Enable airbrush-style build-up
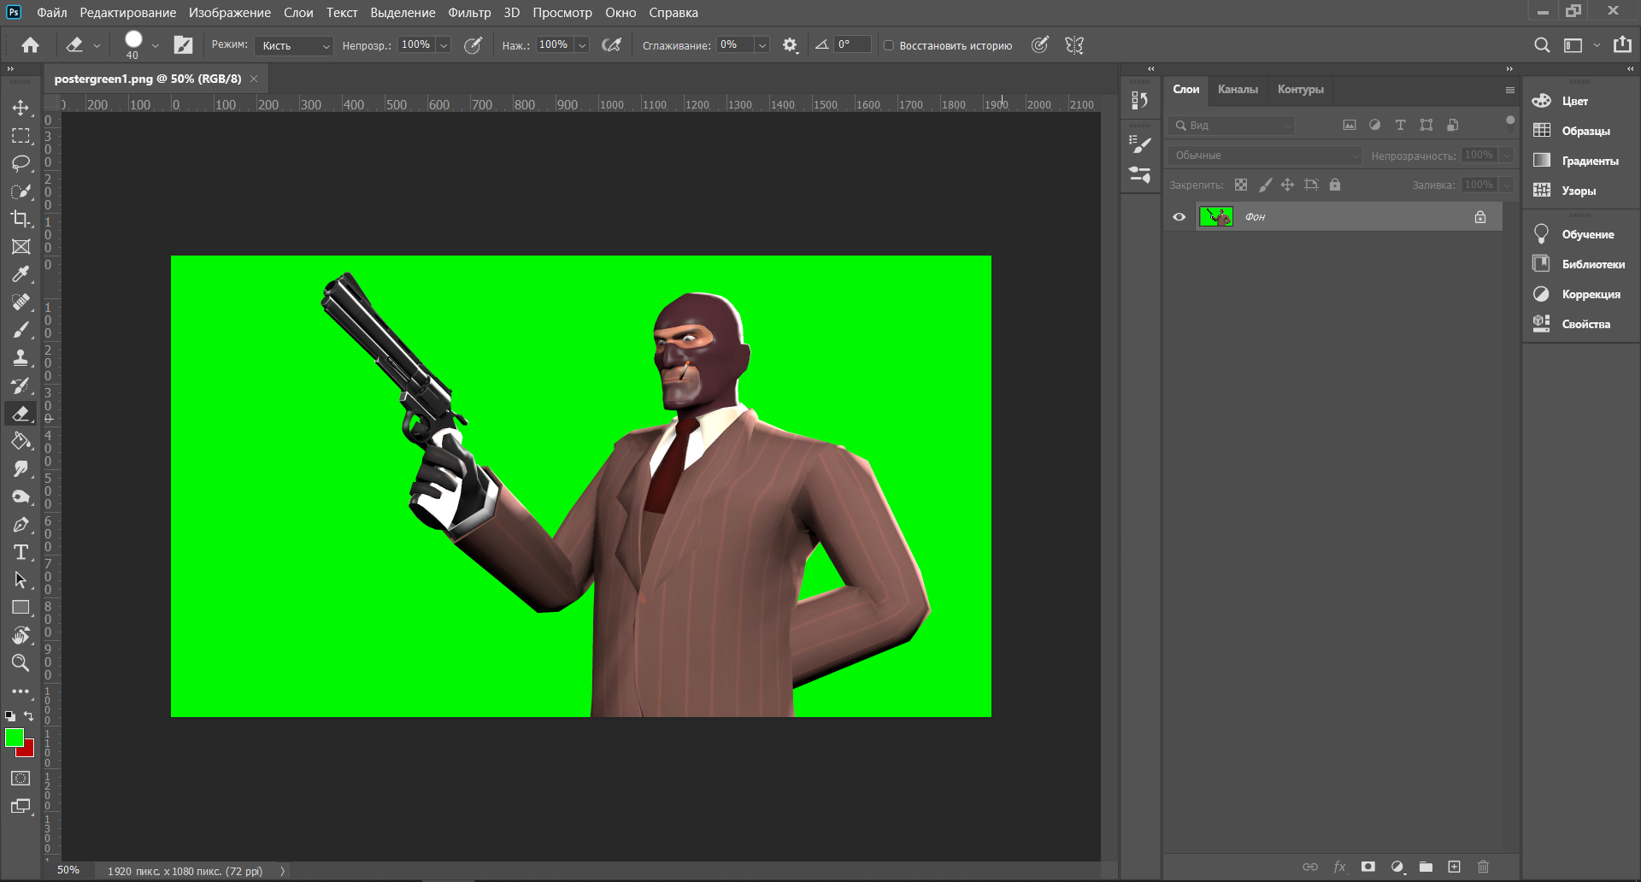 coord(612,45)
